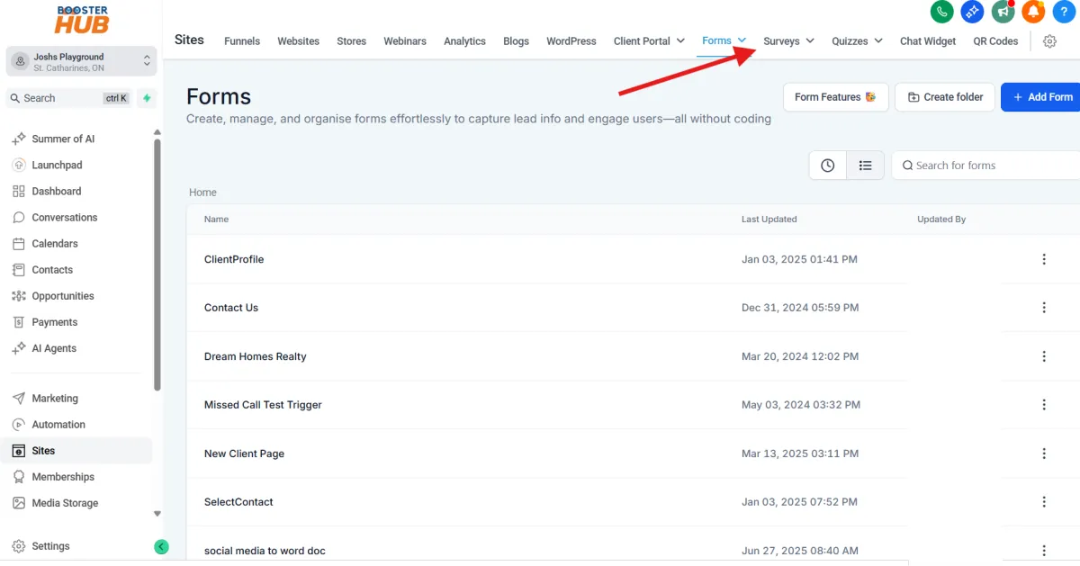Open the Surveys dropdown
The height and width of the screenshot is (566, 1080).
[x=787, y=41]
